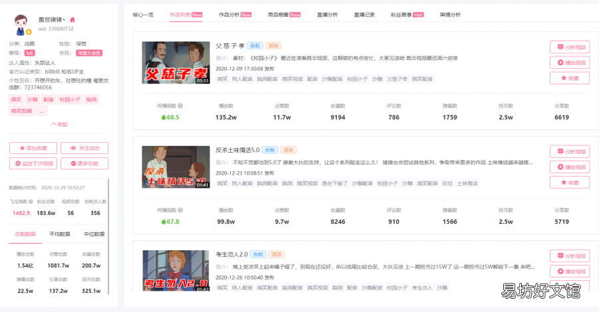Viewport: 599px width, 312px height.
Task: Click the 土味情话 tag under second video
Action: (x=467, y=183)
